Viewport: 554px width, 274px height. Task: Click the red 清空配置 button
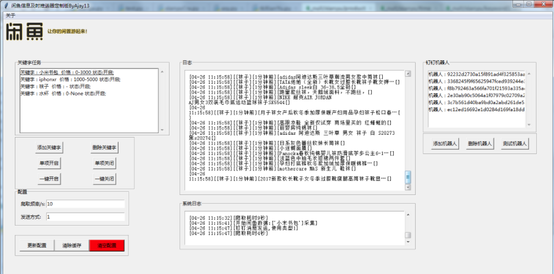[107, 246]
